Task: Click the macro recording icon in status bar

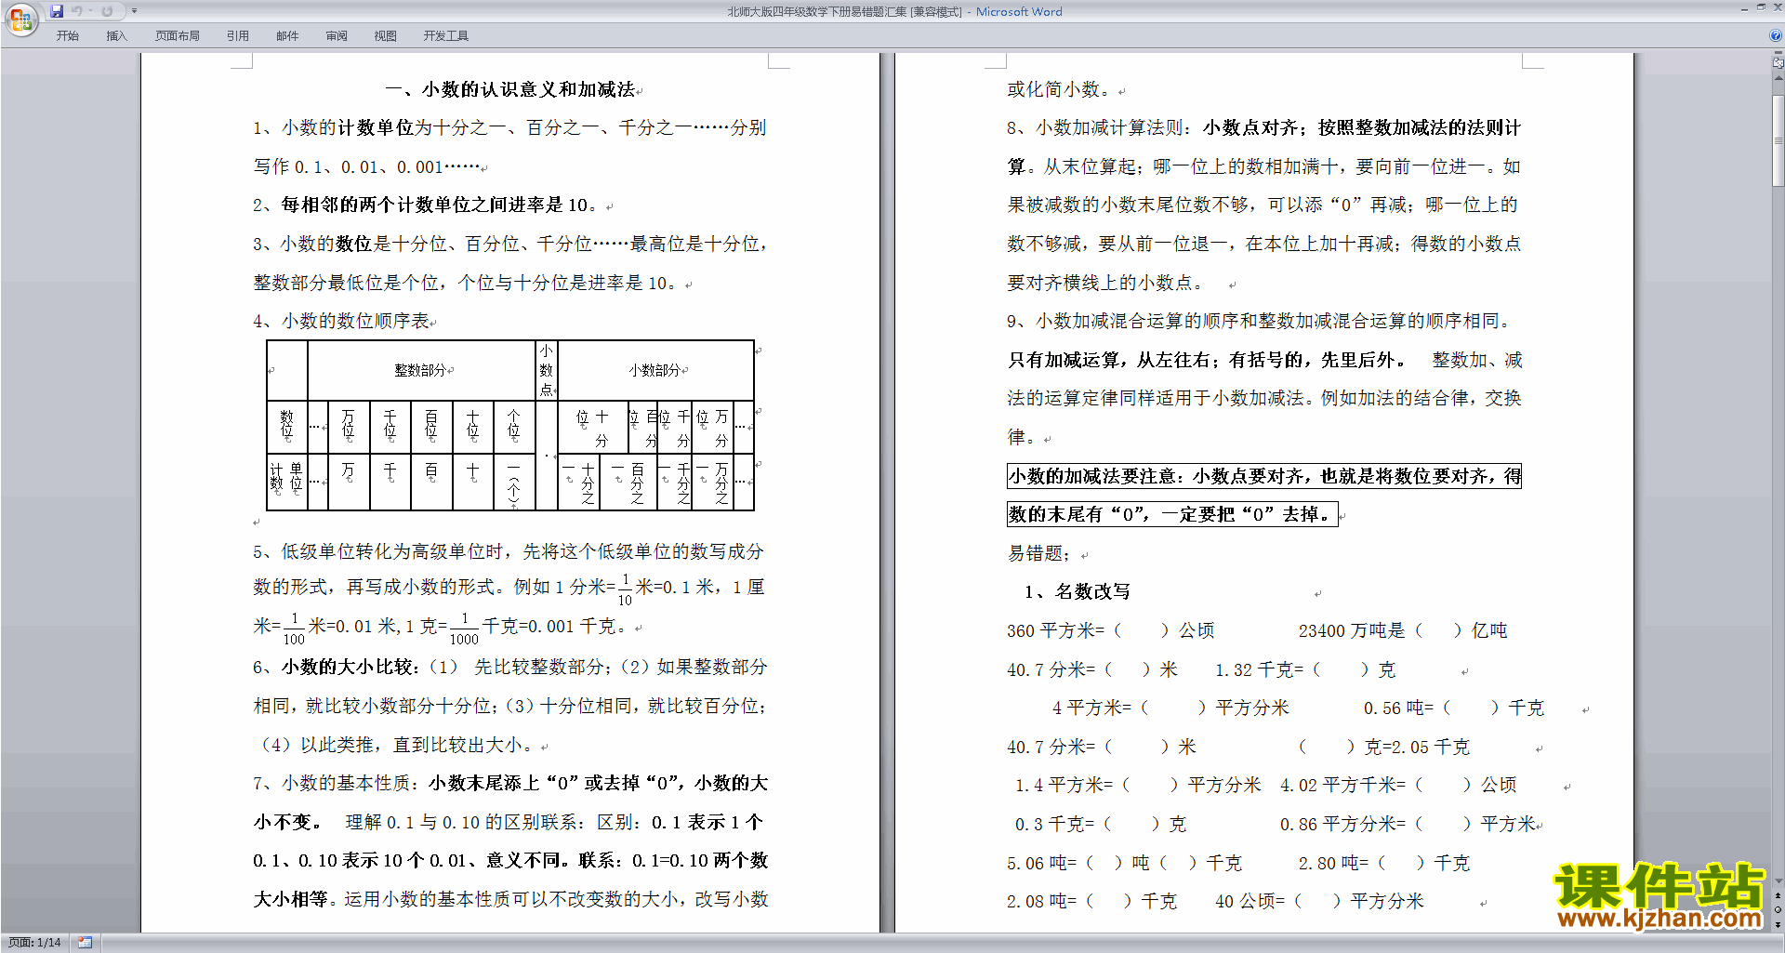Action: 86,943
